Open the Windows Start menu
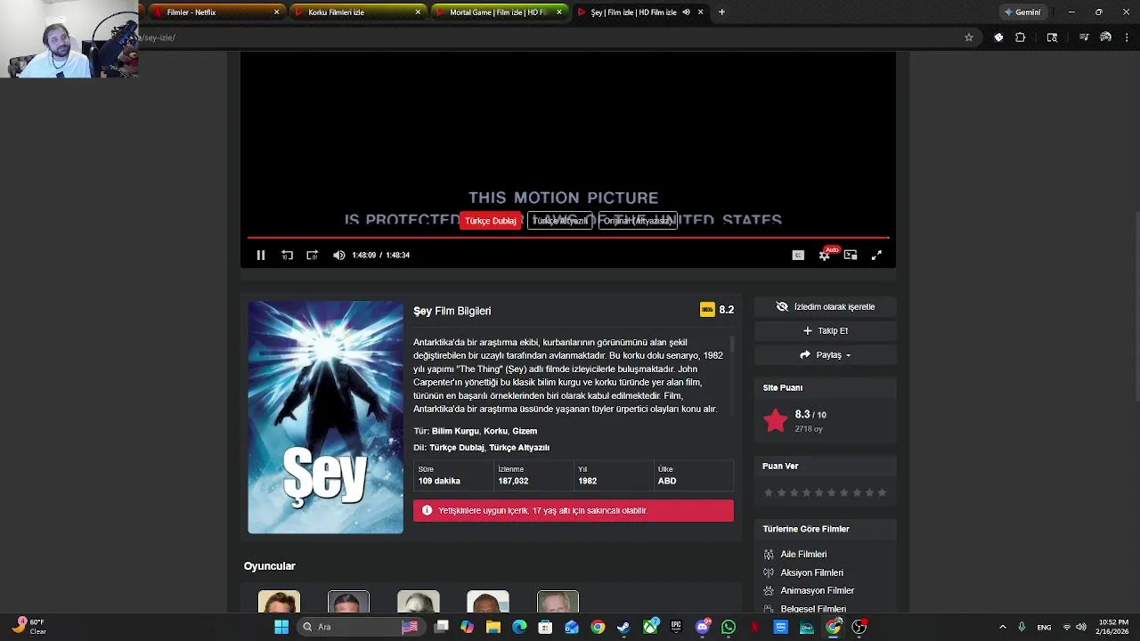 click(281, 627)
